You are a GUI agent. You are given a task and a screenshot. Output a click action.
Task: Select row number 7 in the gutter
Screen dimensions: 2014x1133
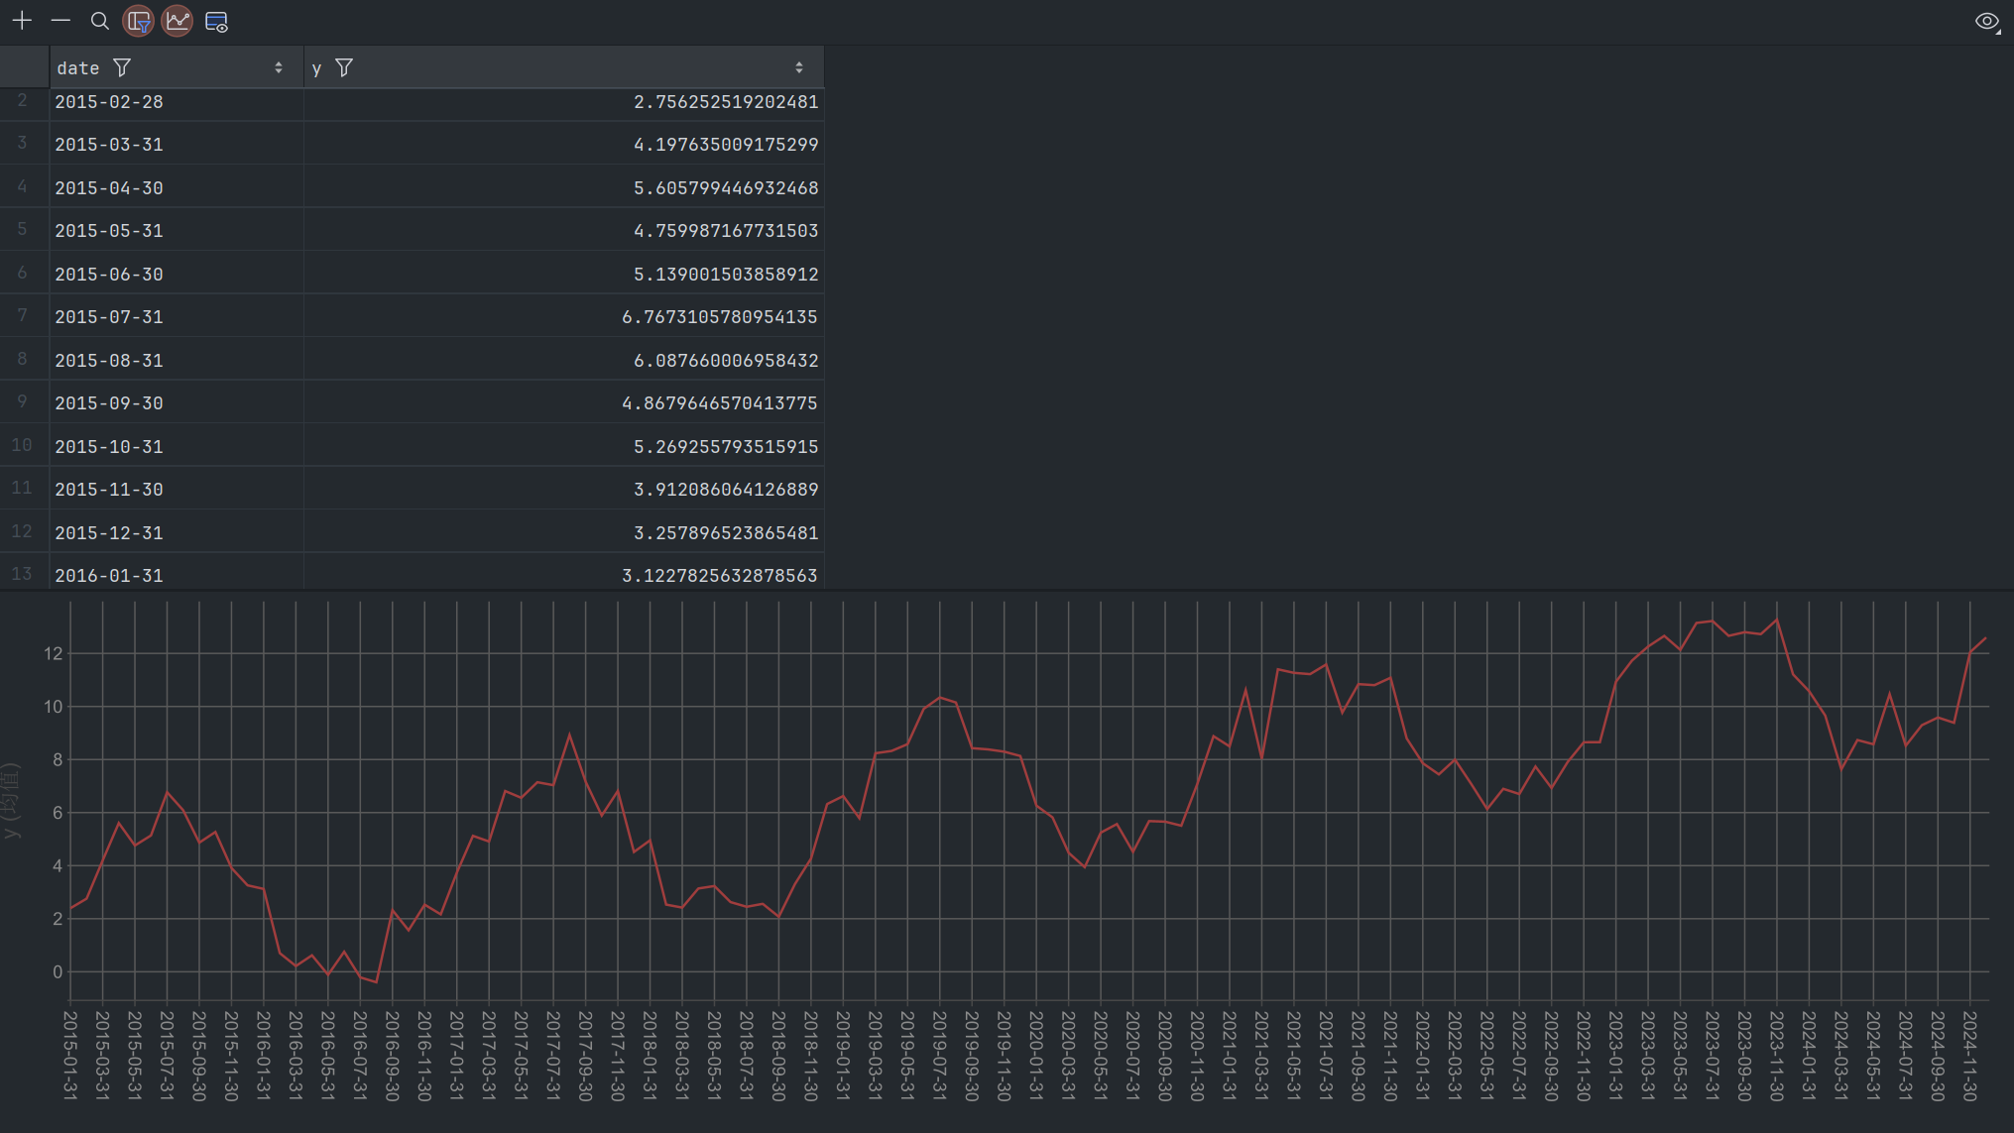[22, 316]
